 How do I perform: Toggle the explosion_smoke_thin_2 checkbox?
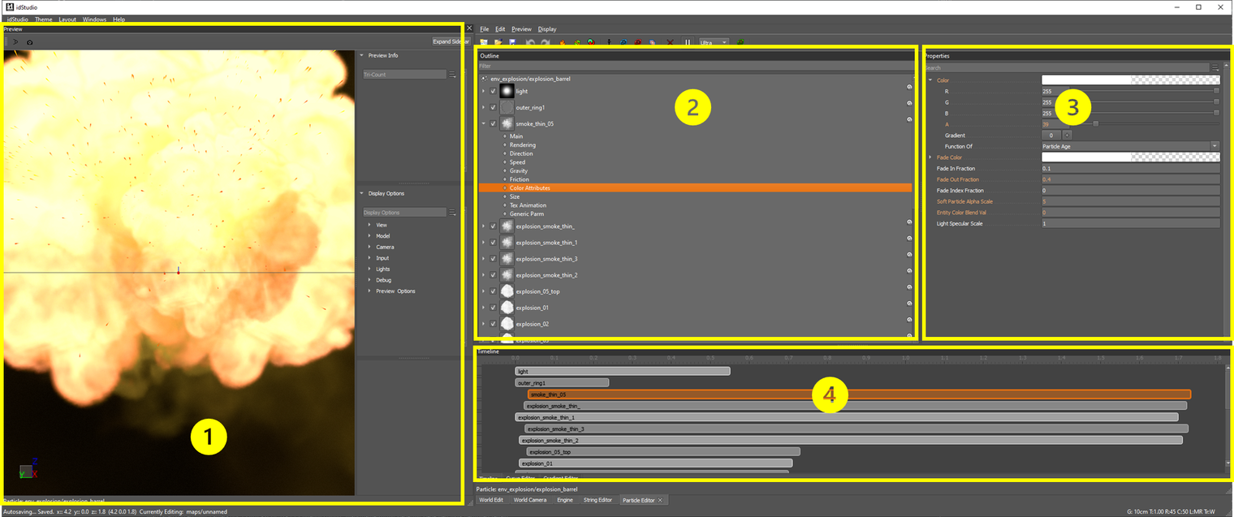493,275
